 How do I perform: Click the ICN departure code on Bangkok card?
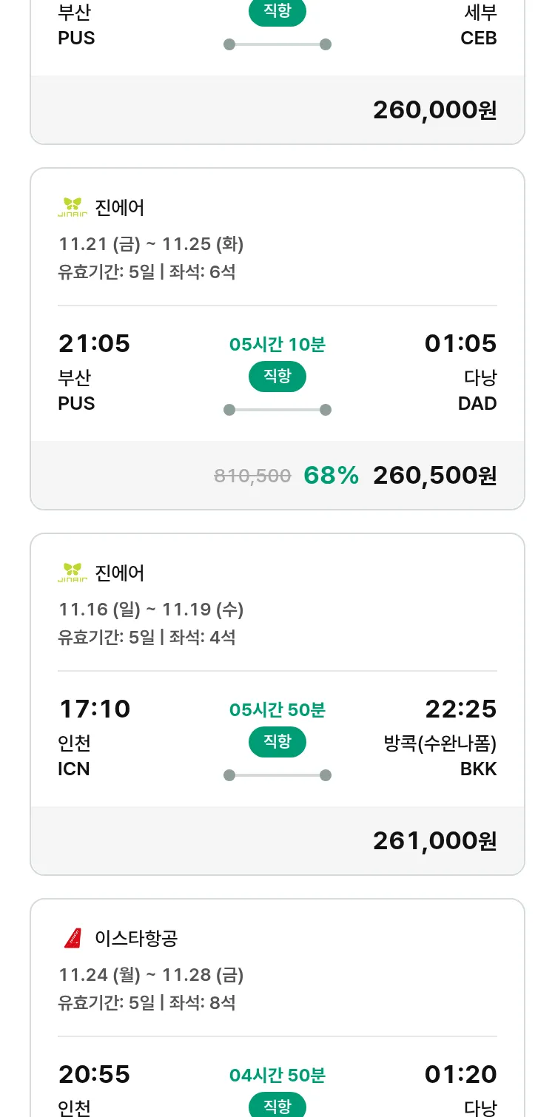(74, 769)
